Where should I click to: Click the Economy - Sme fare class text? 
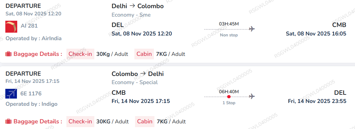click(131, 15)
